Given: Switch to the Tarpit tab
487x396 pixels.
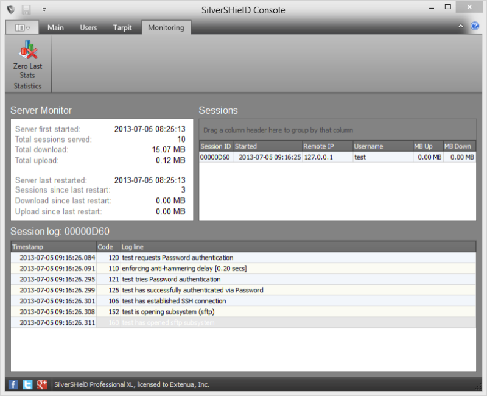Looking at the screenshot, I should [122, 27].
